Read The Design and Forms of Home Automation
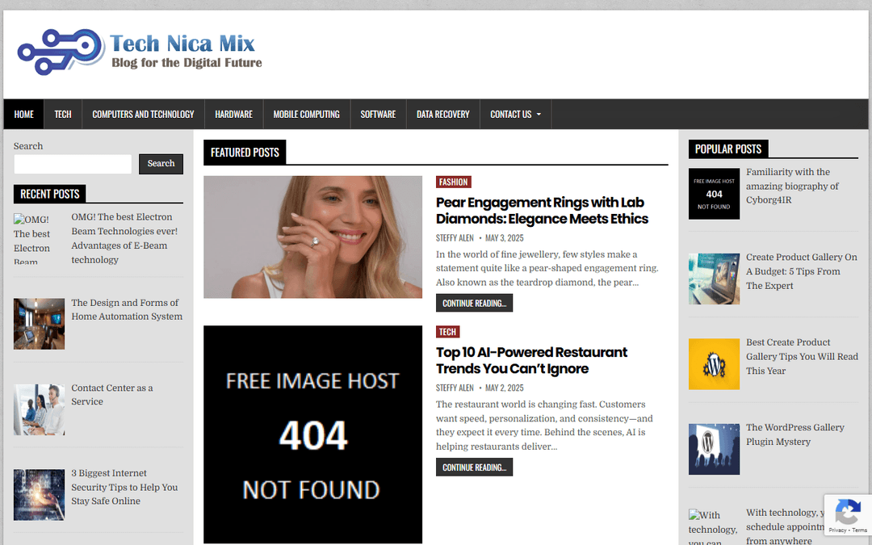 click(127, 309)
